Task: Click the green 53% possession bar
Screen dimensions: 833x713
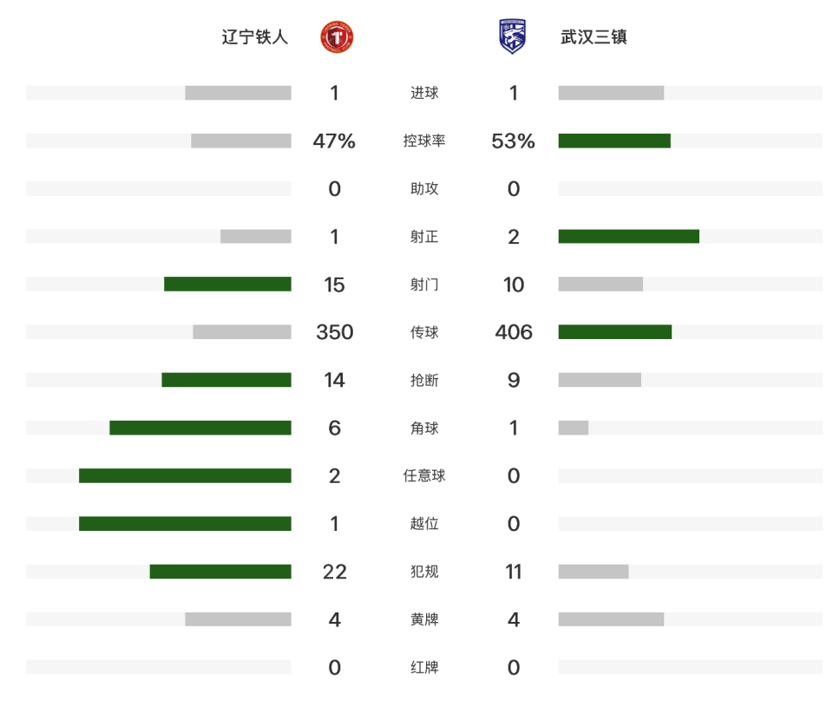Action: click(614, 141)
